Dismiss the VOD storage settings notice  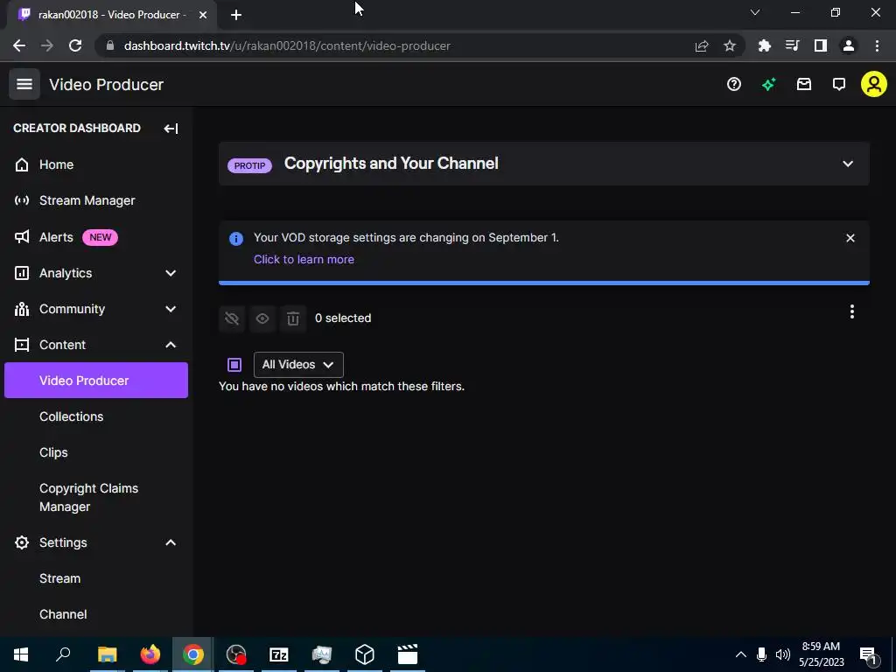click(850, 238)
